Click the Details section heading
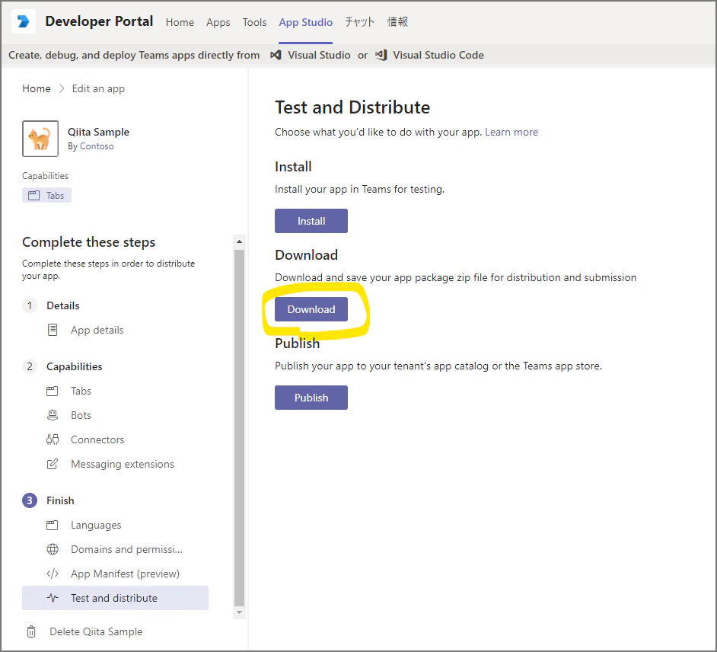The height and width of the screenshot is (652, 717). tap(63, 305)
